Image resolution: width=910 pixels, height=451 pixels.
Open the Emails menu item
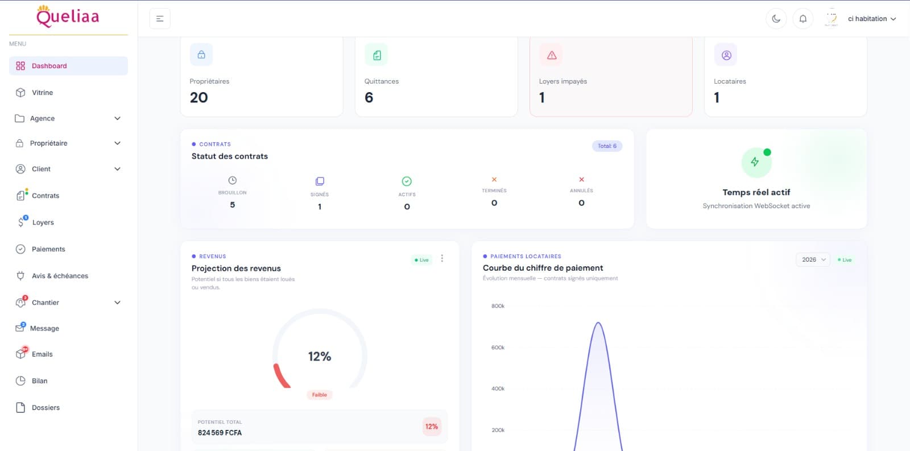(68, 354)
